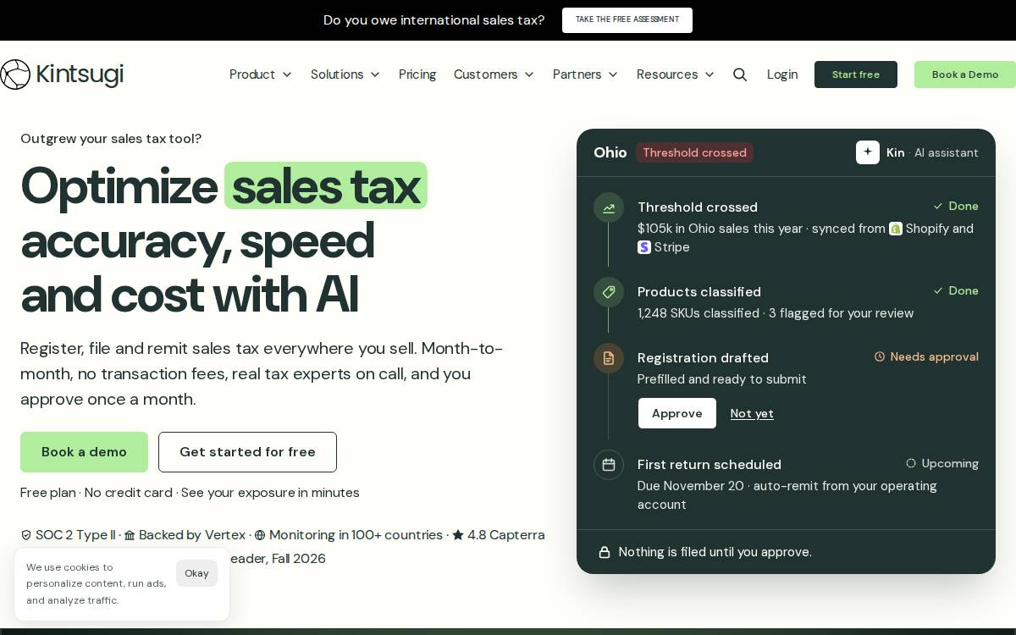Image resolution: width=1016 pixels, height=635 pixels.
Task: Click the SOC 2 shield icon
Action: pos(26,535)
